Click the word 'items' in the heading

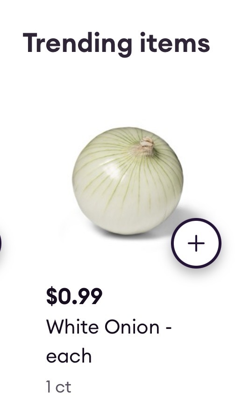tap(175, 43)
